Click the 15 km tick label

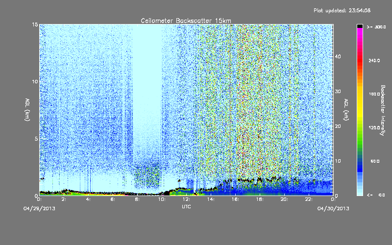35,24
